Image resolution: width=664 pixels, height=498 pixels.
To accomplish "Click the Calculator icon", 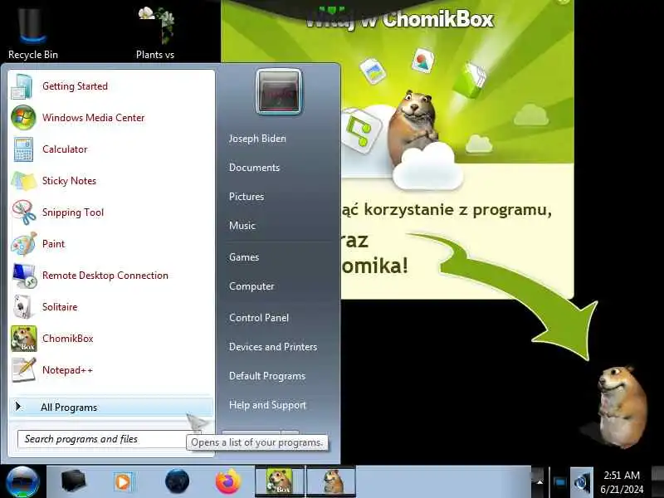I will [23, 149].
